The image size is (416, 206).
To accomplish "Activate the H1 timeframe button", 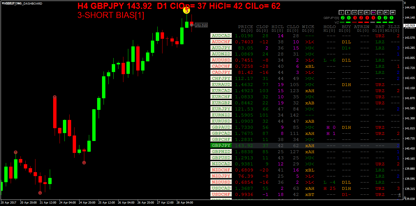I will tap(367, 13).
